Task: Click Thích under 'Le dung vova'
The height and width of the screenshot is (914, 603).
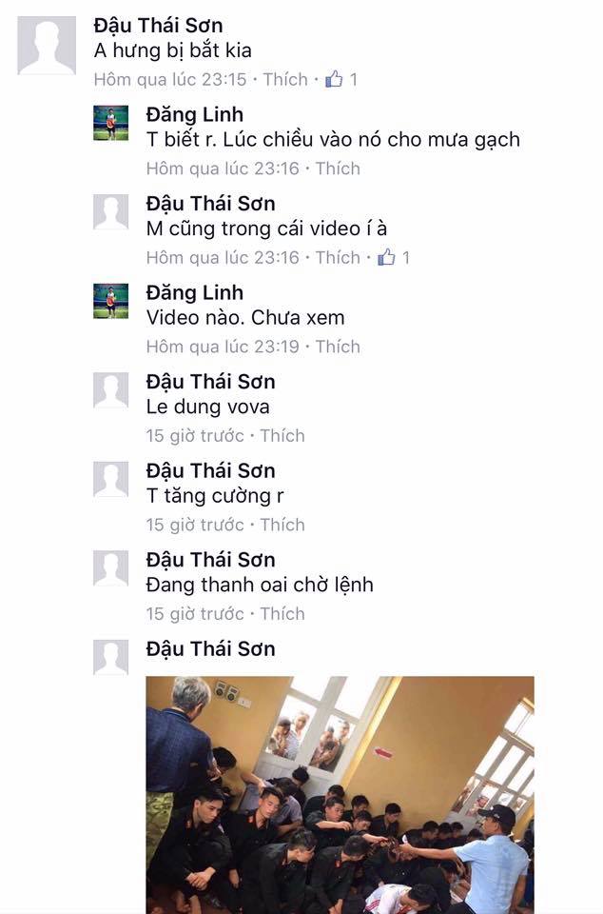Action: (282, 436)
